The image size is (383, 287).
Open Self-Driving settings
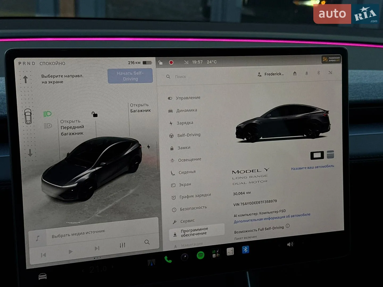pos(185,135)
